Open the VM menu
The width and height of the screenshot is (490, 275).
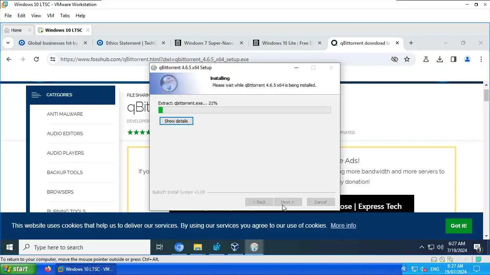click(x=51, y=16)
